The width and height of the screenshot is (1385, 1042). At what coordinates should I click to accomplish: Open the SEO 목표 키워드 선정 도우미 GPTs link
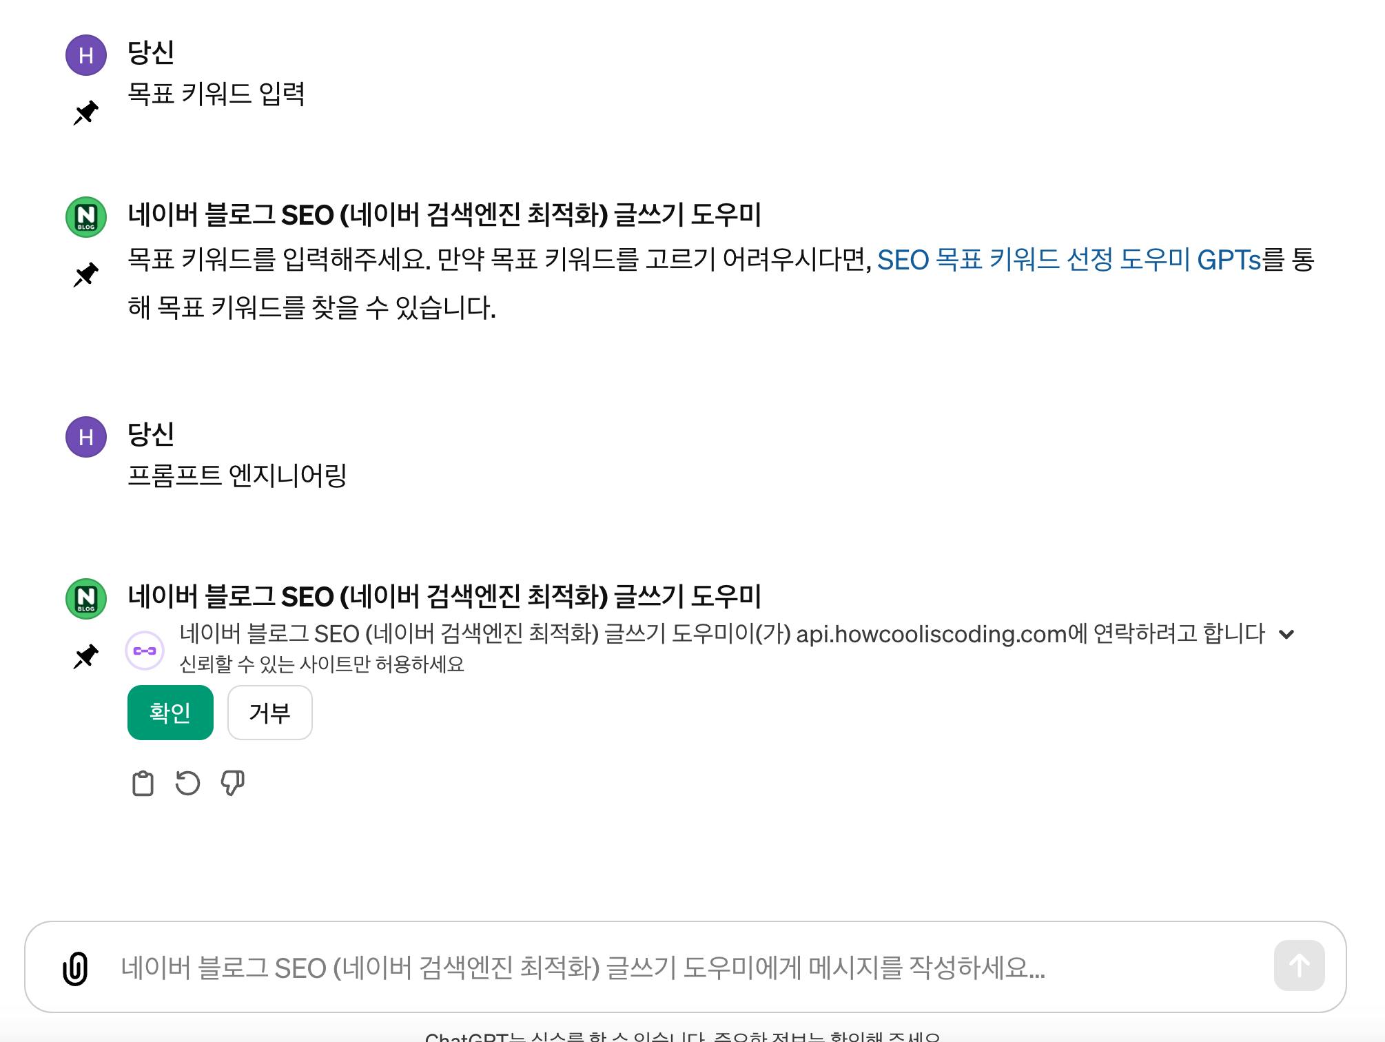pos(1069,260)
